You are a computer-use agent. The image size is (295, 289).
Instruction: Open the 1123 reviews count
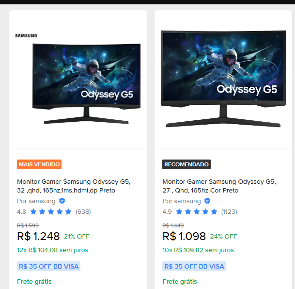(x=229, y=211)
